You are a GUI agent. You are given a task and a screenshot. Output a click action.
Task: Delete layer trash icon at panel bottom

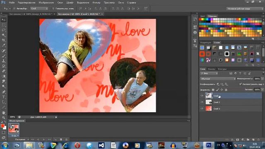(x=258, y=140)
